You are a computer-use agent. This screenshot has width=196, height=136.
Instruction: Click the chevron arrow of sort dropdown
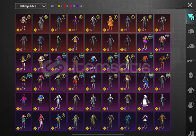(44, 6)
